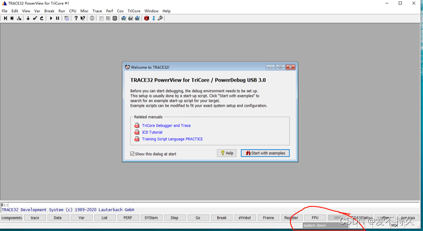Click the source listing toolbar icon
Viewport: 423px width, 231px height.
(101, 18)
